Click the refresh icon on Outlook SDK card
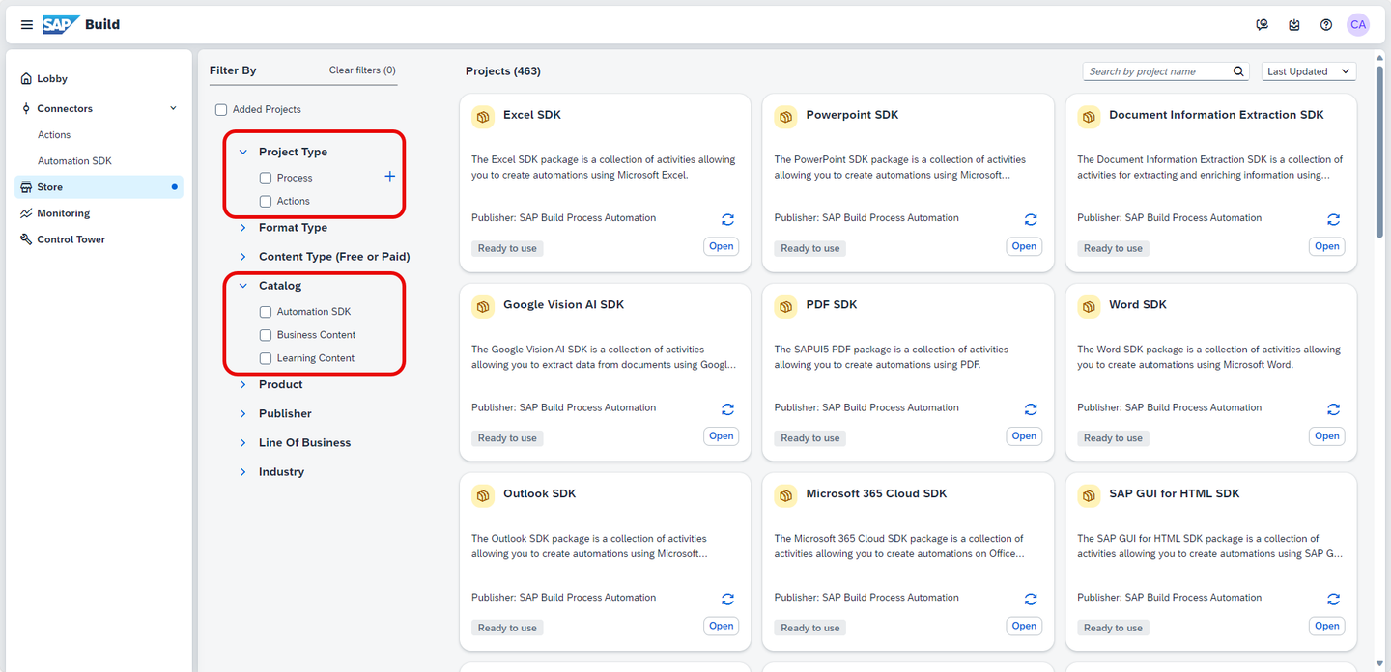 [x=727, y=600]
